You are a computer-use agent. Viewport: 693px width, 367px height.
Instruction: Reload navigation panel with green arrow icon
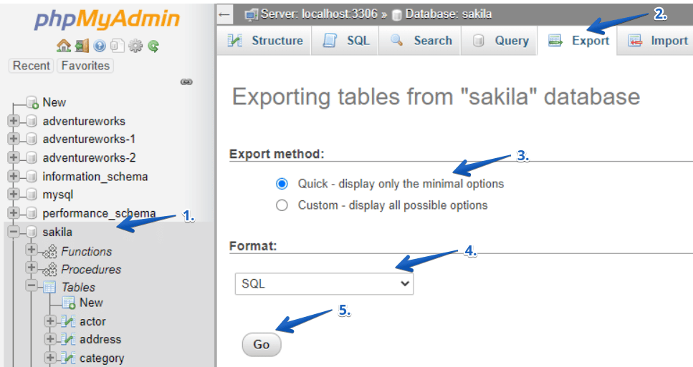pos(153,46)
